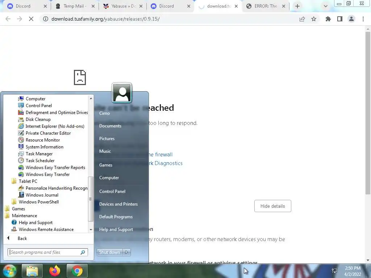This screenshot has width=371, height=278.
Task: Open a new Chrome tab
Action: click(297, 6)
